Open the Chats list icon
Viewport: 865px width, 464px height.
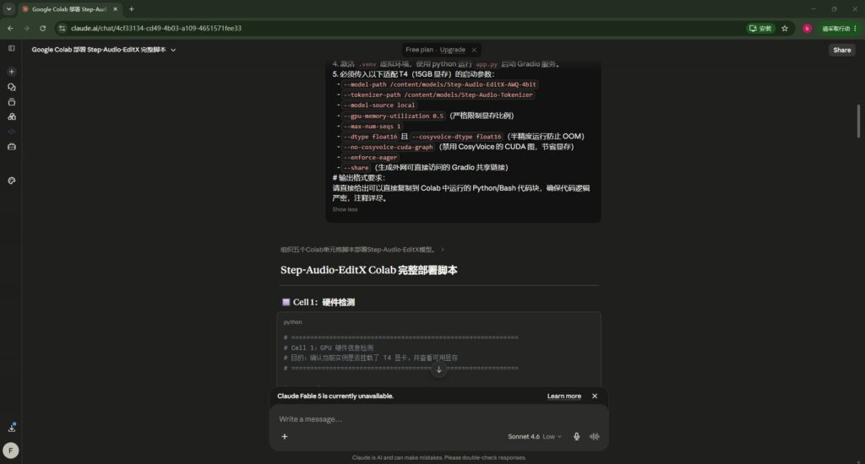pos(12,87)
